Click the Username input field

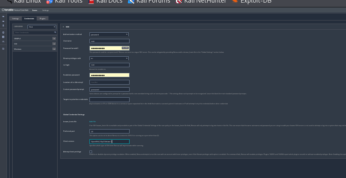pyautogui.click(x=110, y=41)
